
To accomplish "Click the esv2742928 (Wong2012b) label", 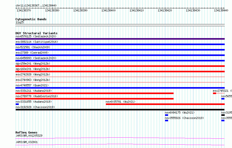I will click(33, 74).
